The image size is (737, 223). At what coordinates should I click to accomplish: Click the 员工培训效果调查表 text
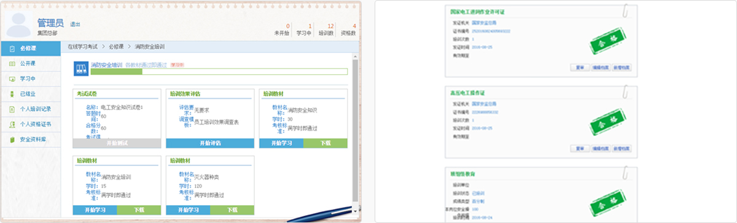click(x=216, y=123)
